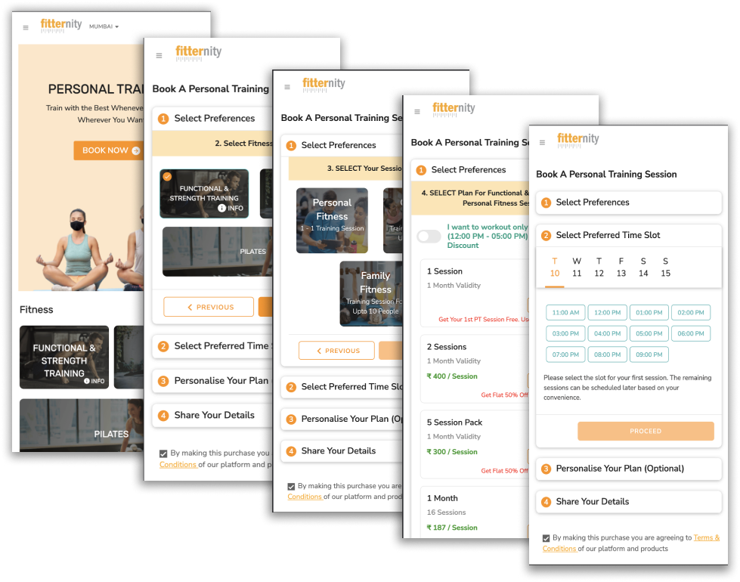
Task: Toggle workout only 12:00 PM - 05:00 PM discount
Action: pyautogui.click(x=429, y=237)
